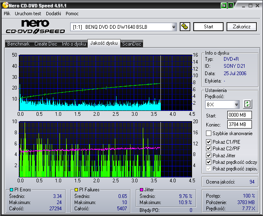Expand the 8X speed dropdown

pyautogui.click(x=236, y=105)
